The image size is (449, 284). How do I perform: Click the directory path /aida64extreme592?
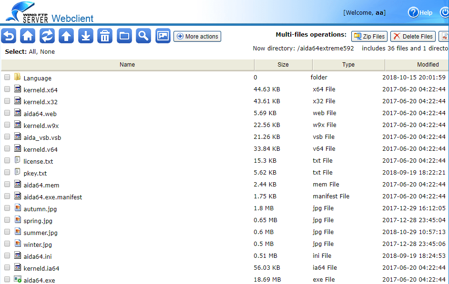326,49
